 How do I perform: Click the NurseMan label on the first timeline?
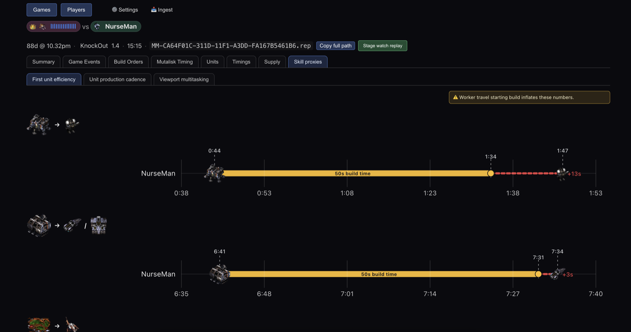click(x=158, y=173)
